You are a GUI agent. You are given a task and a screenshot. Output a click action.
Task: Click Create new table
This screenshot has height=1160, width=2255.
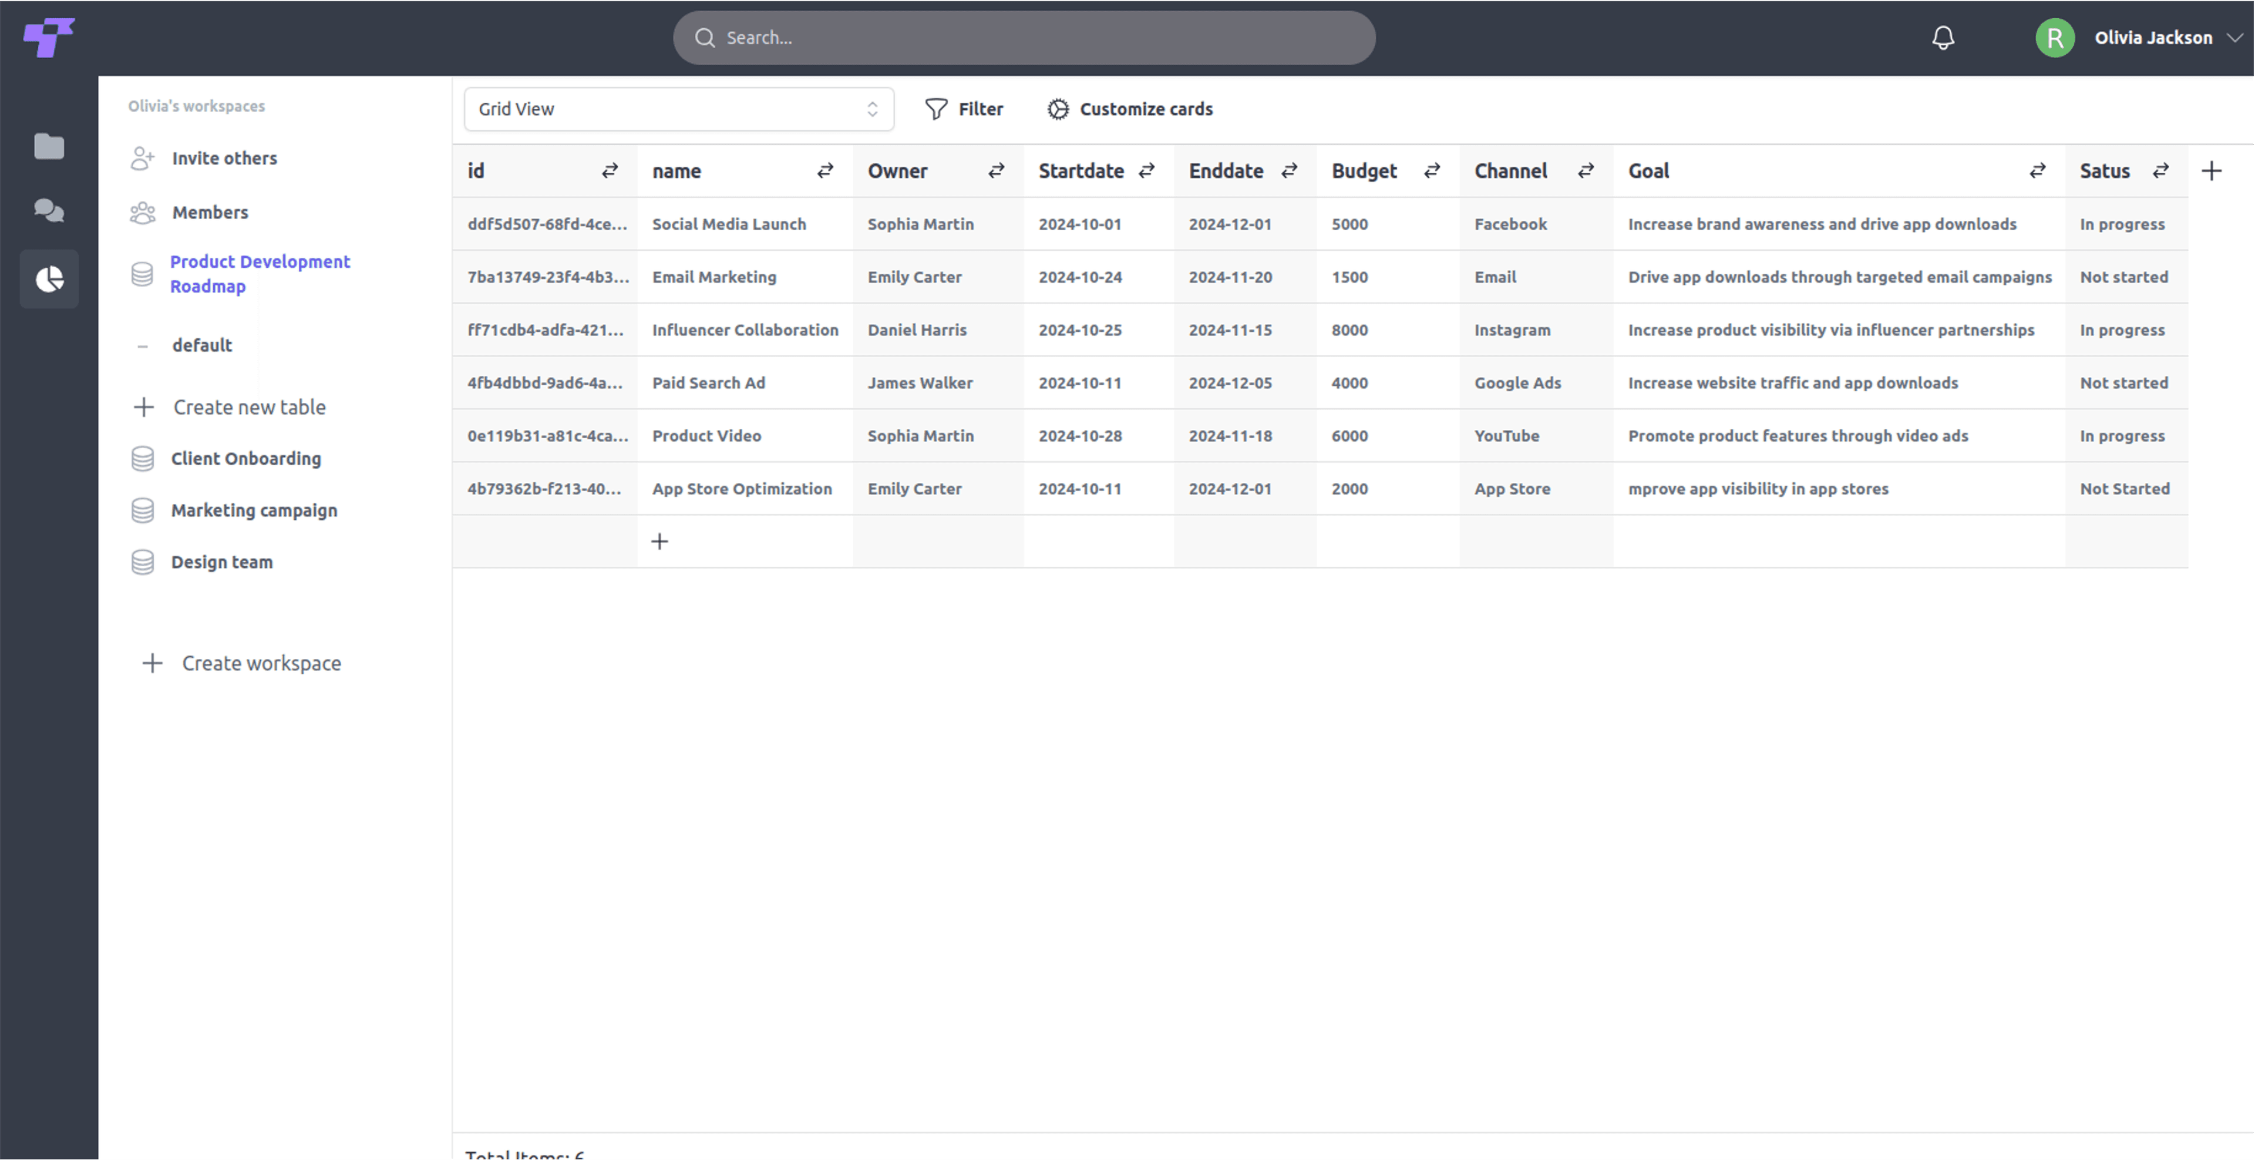248,407
